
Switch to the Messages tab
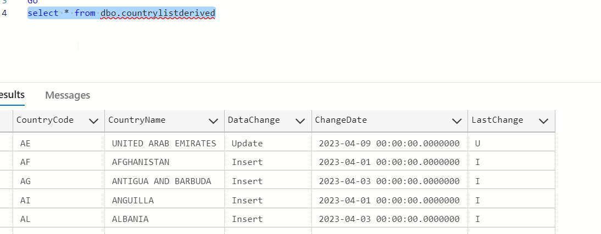[x=68, y=95]
